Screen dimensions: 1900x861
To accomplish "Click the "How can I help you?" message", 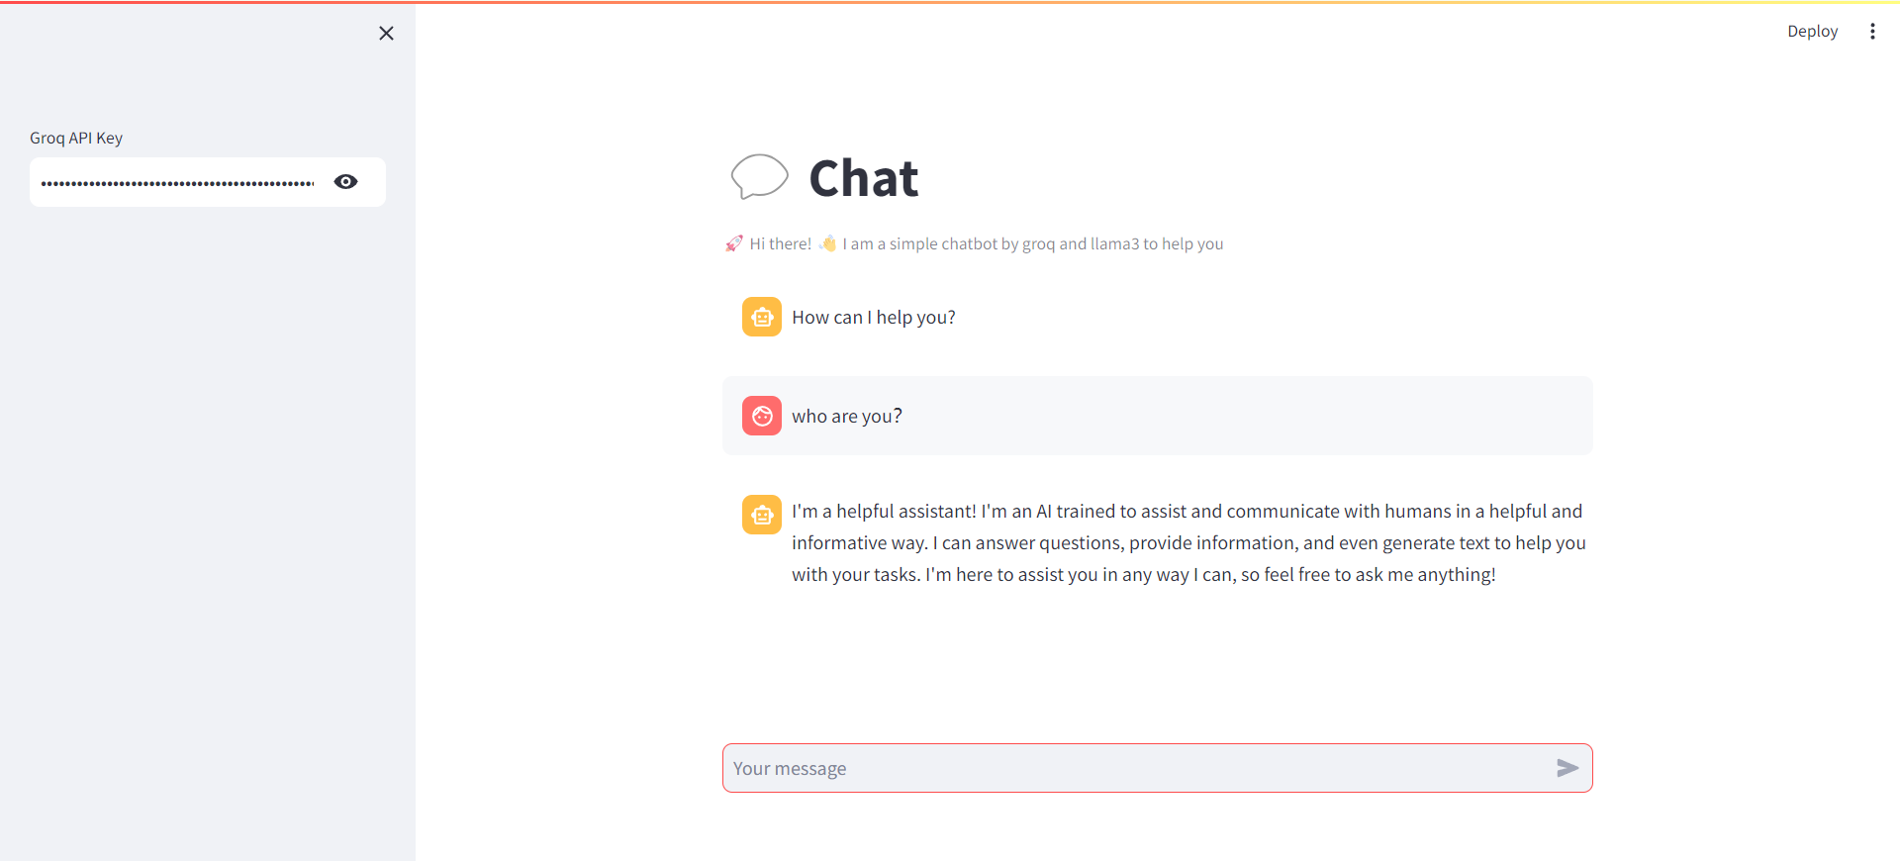I will pos(874,318).
